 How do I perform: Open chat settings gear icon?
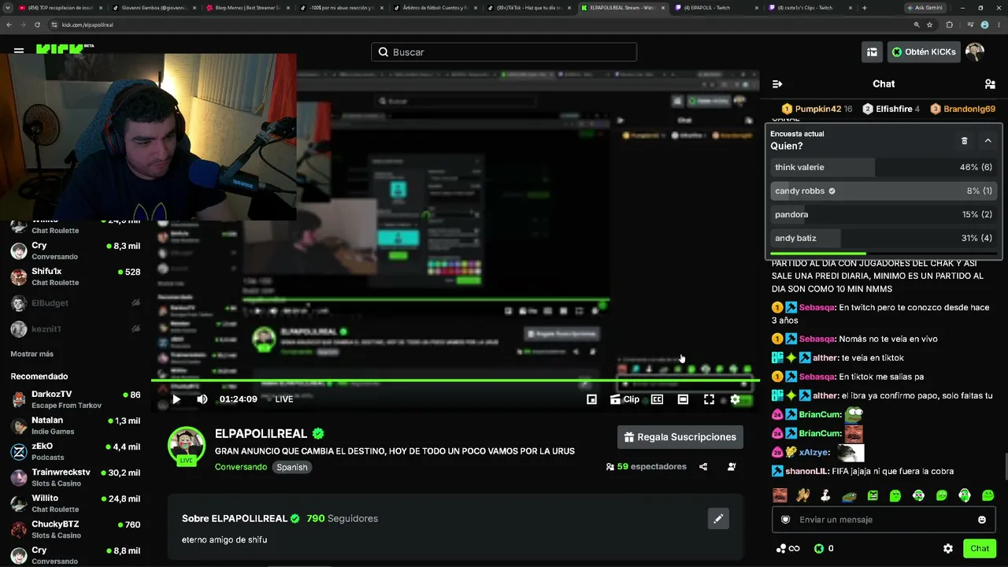948,548
